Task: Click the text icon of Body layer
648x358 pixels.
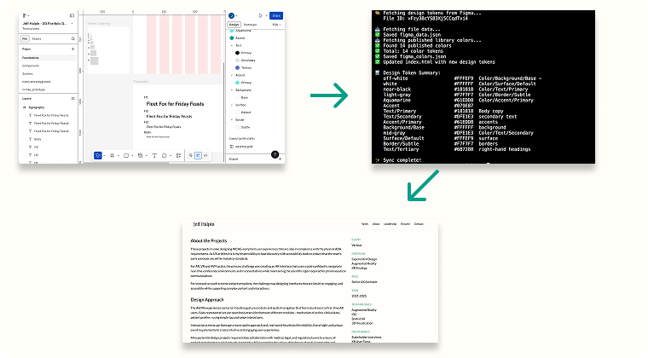Action: point(30,139)
